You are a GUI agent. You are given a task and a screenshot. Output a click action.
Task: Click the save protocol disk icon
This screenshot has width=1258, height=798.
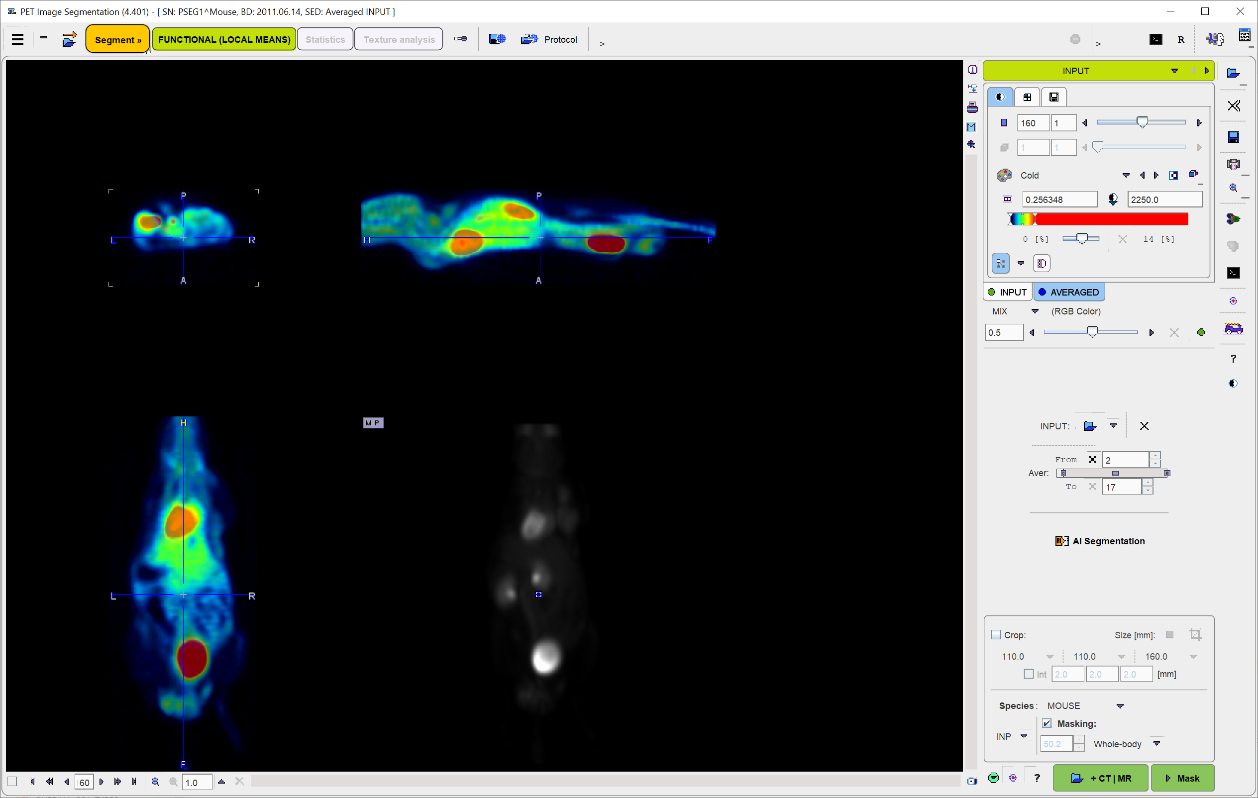497,39
